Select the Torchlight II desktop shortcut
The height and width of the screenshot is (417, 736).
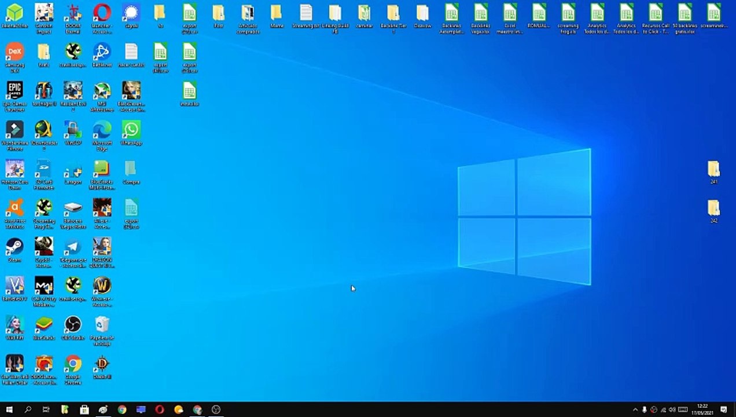point(44,94)
